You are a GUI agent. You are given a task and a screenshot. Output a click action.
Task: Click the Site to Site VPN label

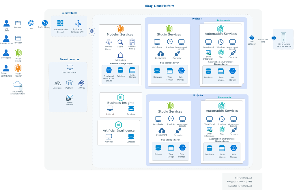coord(263,41)
